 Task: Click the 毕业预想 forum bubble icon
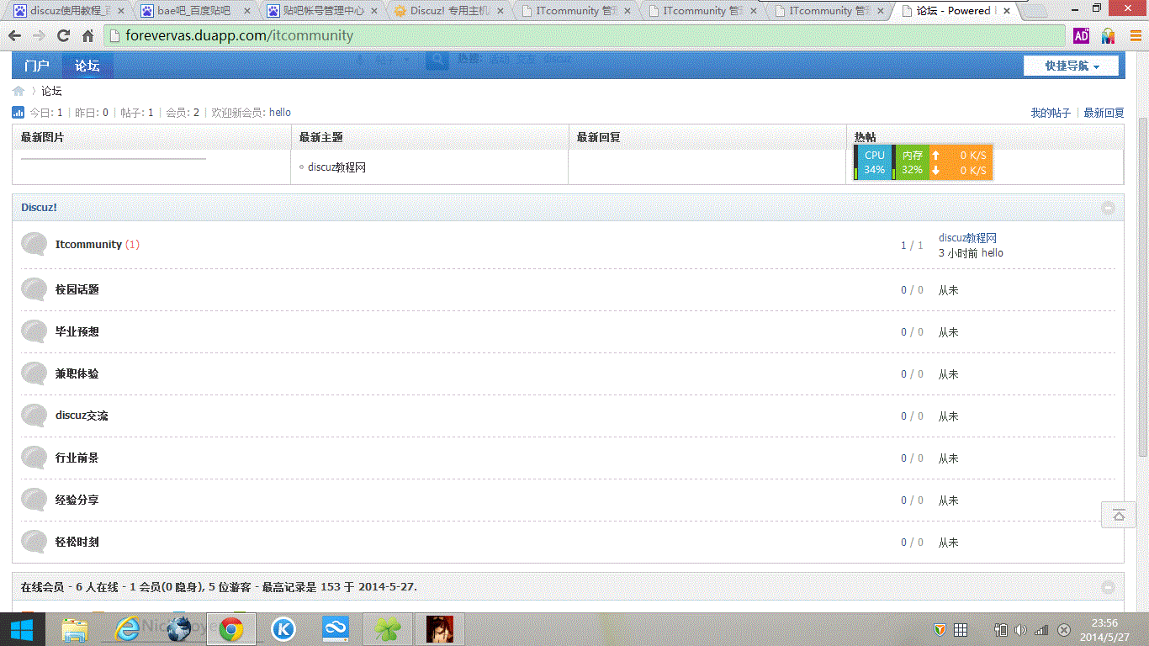pyautogui.click(x=34, y=331)
